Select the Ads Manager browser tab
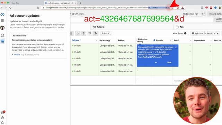This screenshot has width=222, height=125. coord(61,3)
